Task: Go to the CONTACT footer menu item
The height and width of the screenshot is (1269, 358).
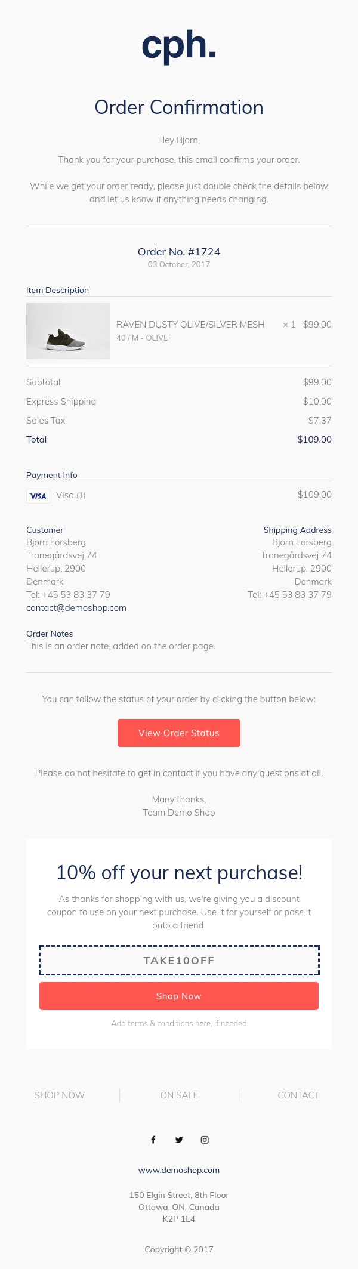Action: coord(298,1095)
